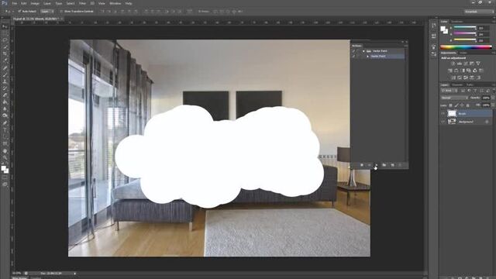
Task: Click the Opacity value field in Layers panel
Action: (486, 98)
